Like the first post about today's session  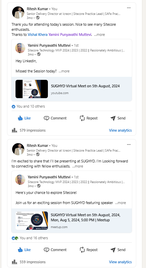coord(24,118)
